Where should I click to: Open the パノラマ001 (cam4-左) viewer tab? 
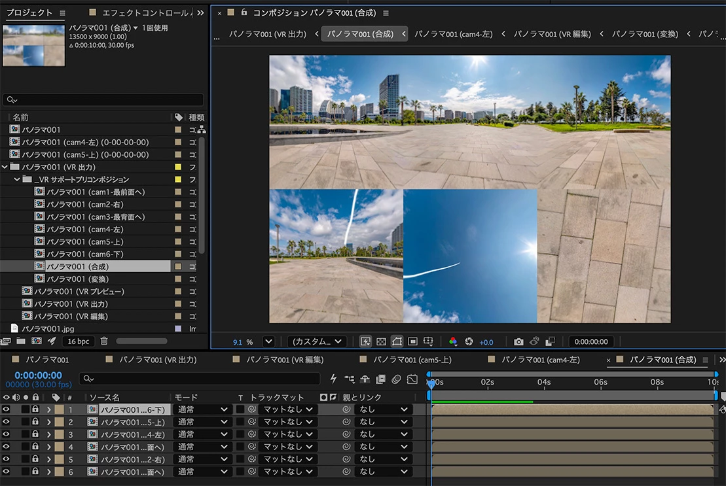pyautogui.click(x=453, y=34)
